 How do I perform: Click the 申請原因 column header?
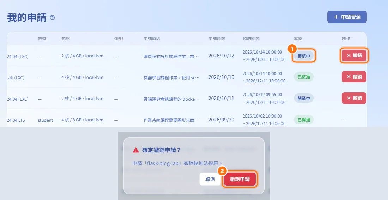pyautogui.click(x=152, y=38)
